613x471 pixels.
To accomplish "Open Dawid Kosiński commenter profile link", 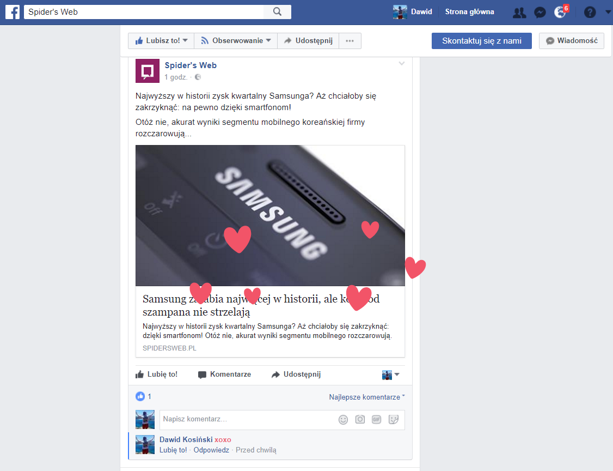I will [x=186, y=440].
